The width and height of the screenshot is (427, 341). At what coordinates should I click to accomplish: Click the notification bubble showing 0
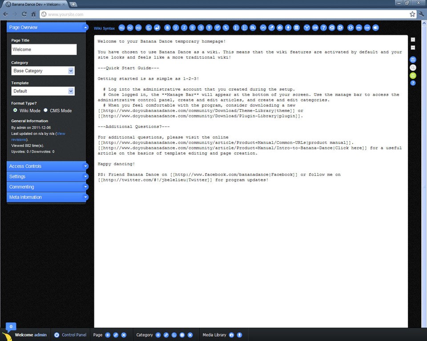pos(11,327)
